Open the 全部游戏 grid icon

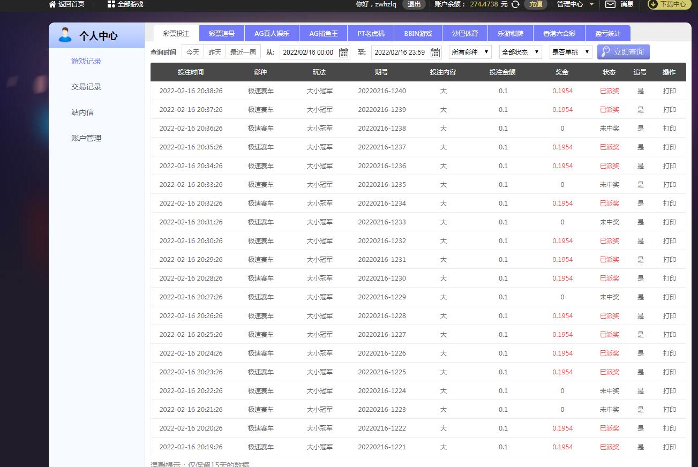pos(111,4)
